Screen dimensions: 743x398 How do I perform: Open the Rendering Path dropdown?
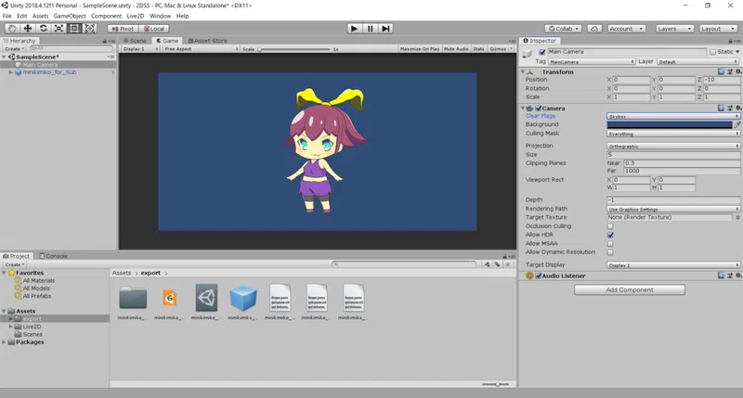coord(672,209)
